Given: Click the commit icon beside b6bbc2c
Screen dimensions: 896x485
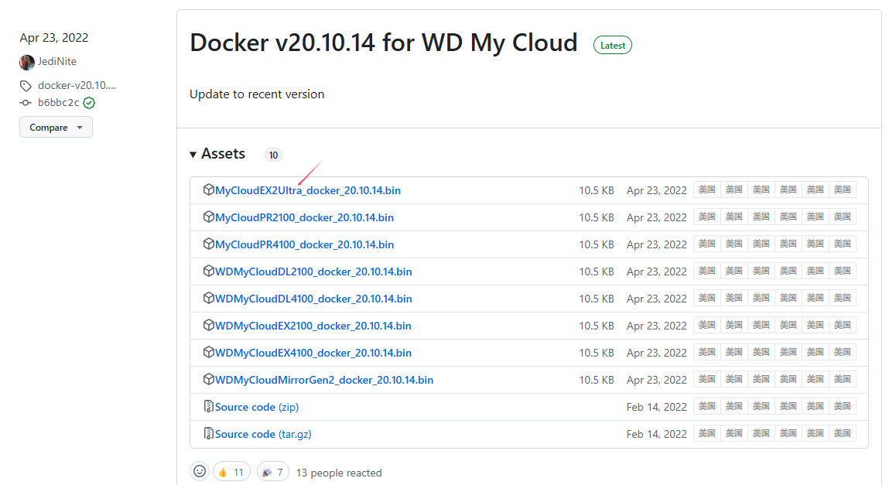Looking at the screenshot, I should click(x=26, y=103).
